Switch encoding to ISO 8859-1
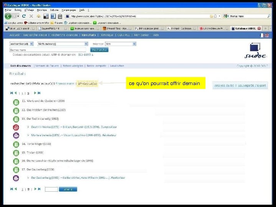The height and width of the screenshot is (207, 276). coord(85,55)
